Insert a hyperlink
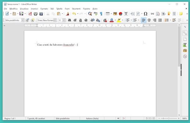Image resolution: width=190 pixels, height=123 pixels. (x=152, y=14)
